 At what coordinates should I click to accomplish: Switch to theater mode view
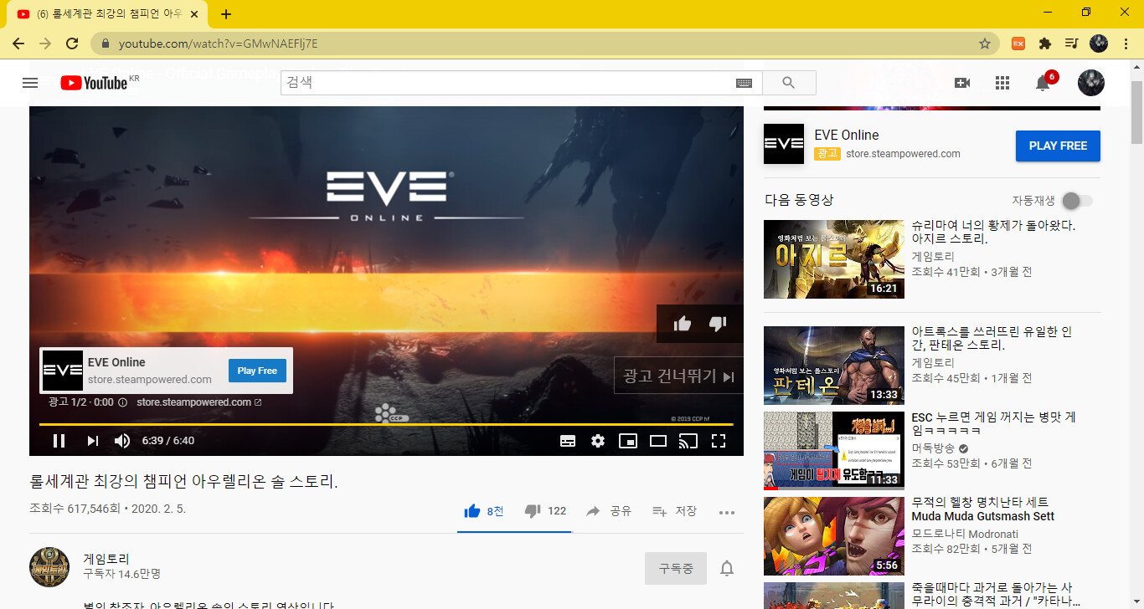pos(658,441)
